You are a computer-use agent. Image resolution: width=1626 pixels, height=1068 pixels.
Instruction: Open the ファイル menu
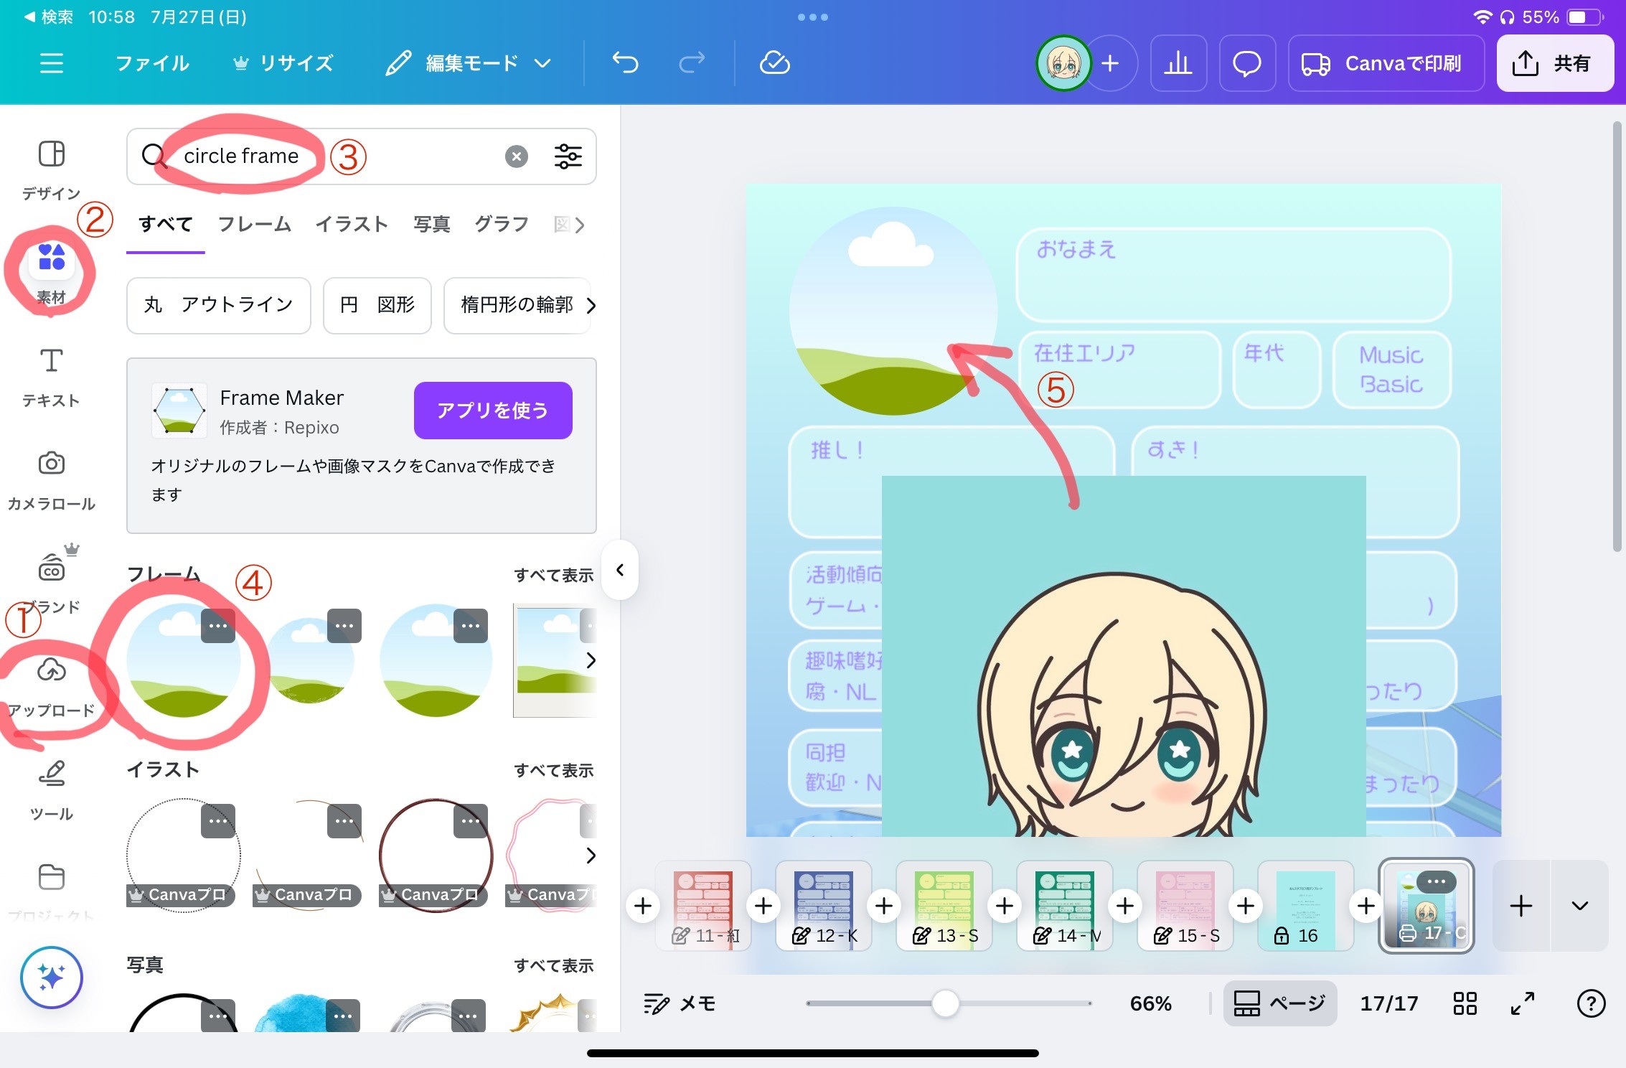[x=152, y=63]
